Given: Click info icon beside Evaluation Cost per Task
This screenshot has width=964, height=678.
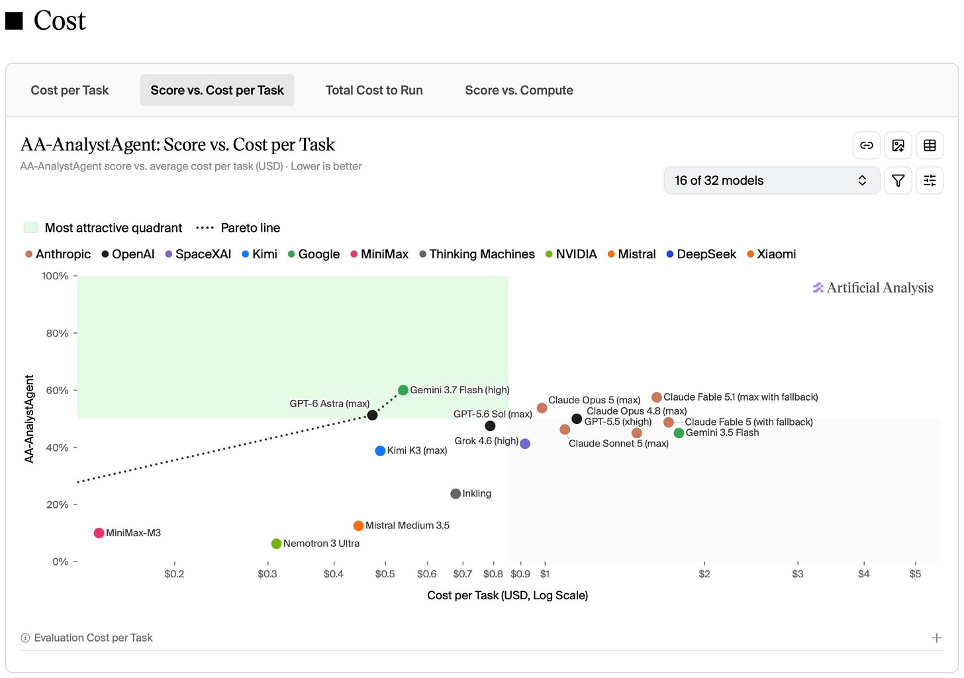Looking at the screenshot, I should pos(25,638).
